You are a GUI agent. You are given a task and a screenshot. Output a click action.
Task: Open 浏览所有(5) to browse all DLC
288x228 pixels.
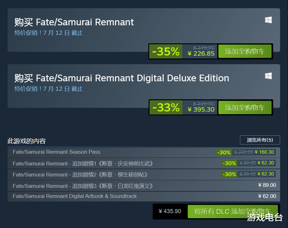click(260, 140)
